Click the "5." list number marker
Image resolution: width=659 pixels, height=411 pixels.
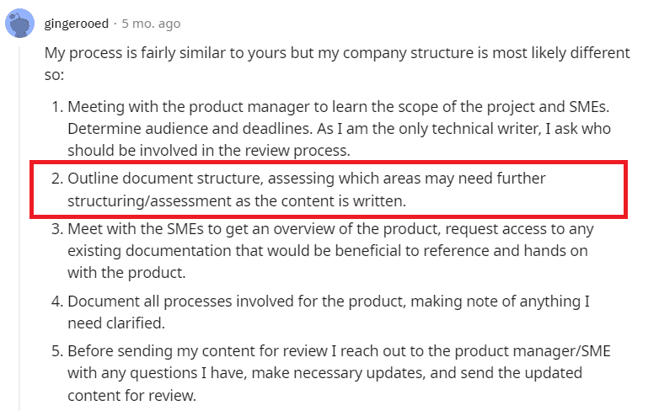point(56,351)
